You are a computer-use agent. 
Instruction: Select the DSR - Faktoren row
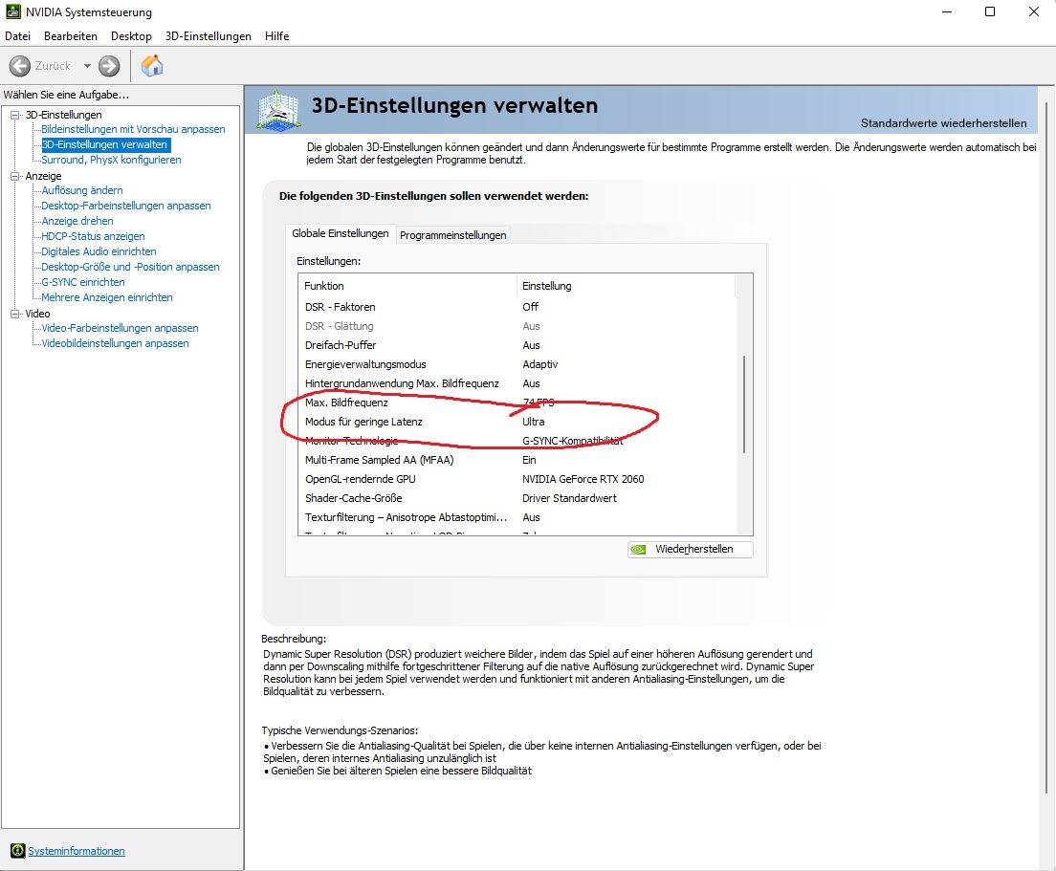pos(517,307)
